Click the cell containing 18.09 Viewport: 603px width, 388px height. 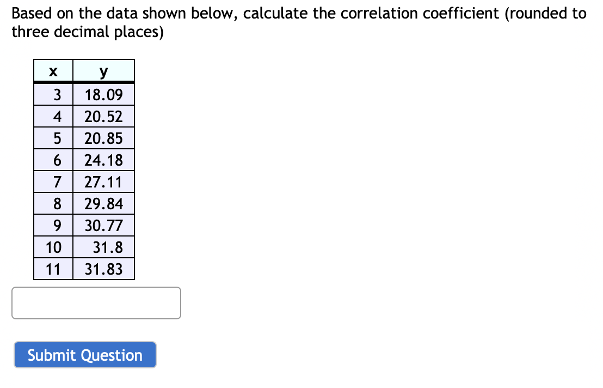[103, 94]
